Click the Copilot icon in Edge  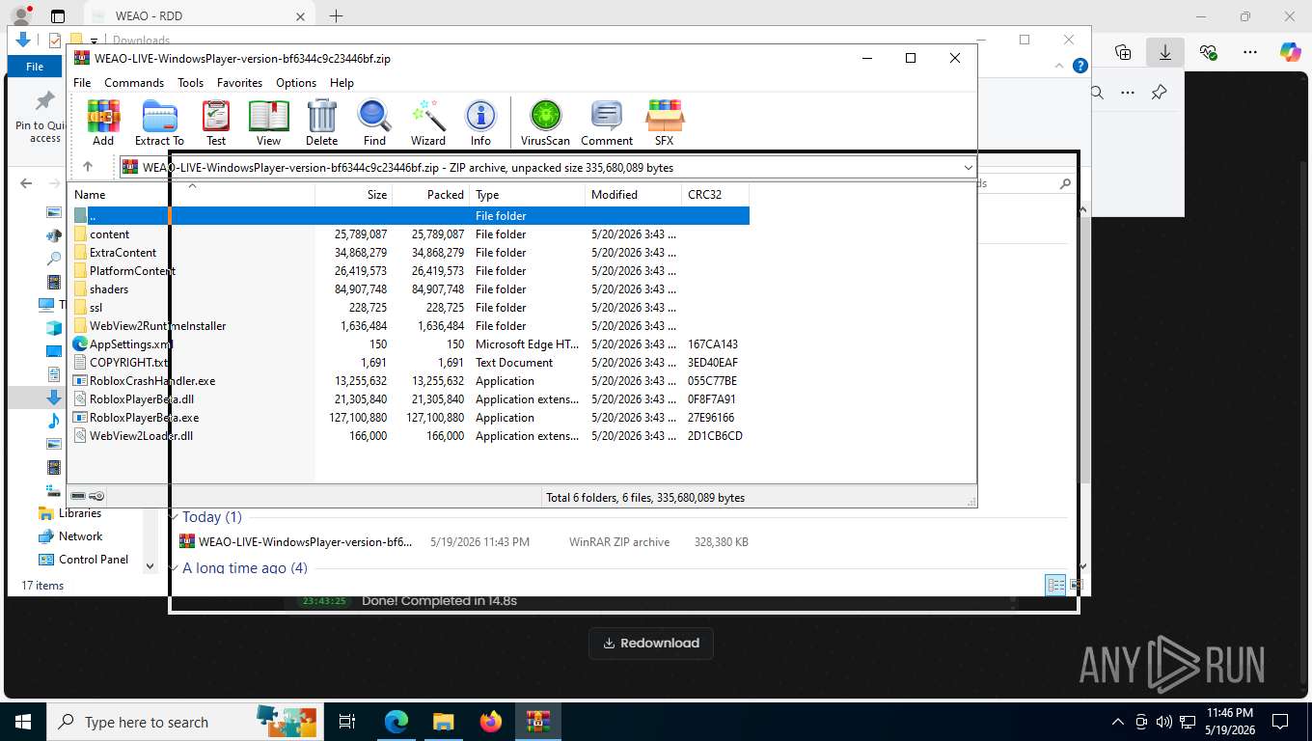coord(1290,52)
